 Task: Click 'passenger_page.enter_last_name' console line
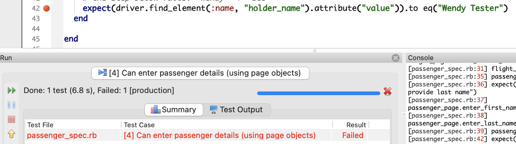pyautogui.click(x=462, y=123)
